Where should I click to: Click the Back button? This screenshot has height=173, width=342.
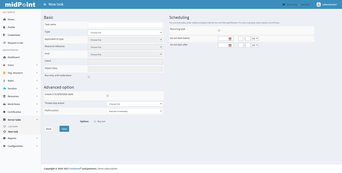tap(49, 129)
